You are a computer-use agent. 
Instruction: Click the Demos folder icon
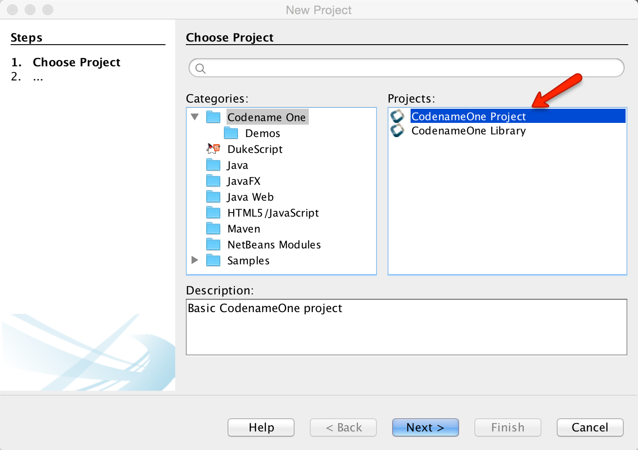(231, 133)
